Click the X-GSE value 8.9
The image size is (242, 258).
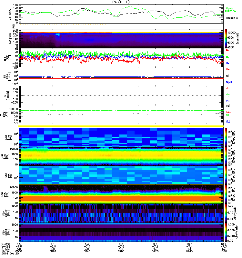click(x=19, y=244)
